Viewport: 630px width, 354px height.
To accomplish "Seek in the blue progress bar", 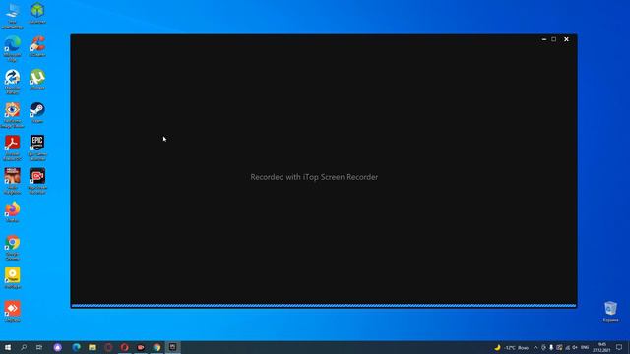I will pyautogui.click(x=324, y=306).
